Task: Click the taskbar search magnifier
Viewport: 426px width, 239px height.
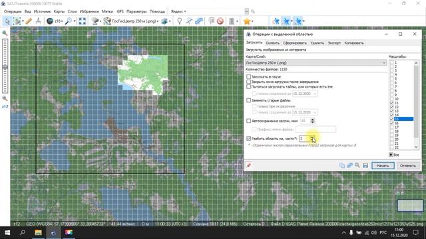Action: point(23,232)
